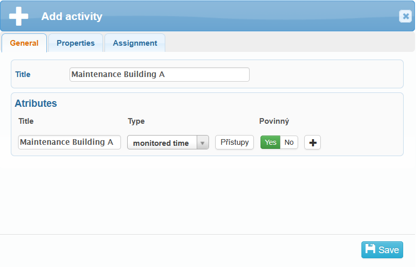Close the Add activity dialog

[x=405, y=16]
